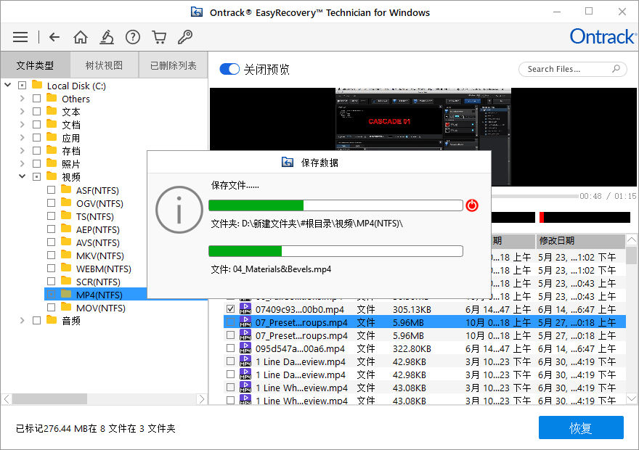
Task: Click the Search Files input field
Action: (573, 69)
